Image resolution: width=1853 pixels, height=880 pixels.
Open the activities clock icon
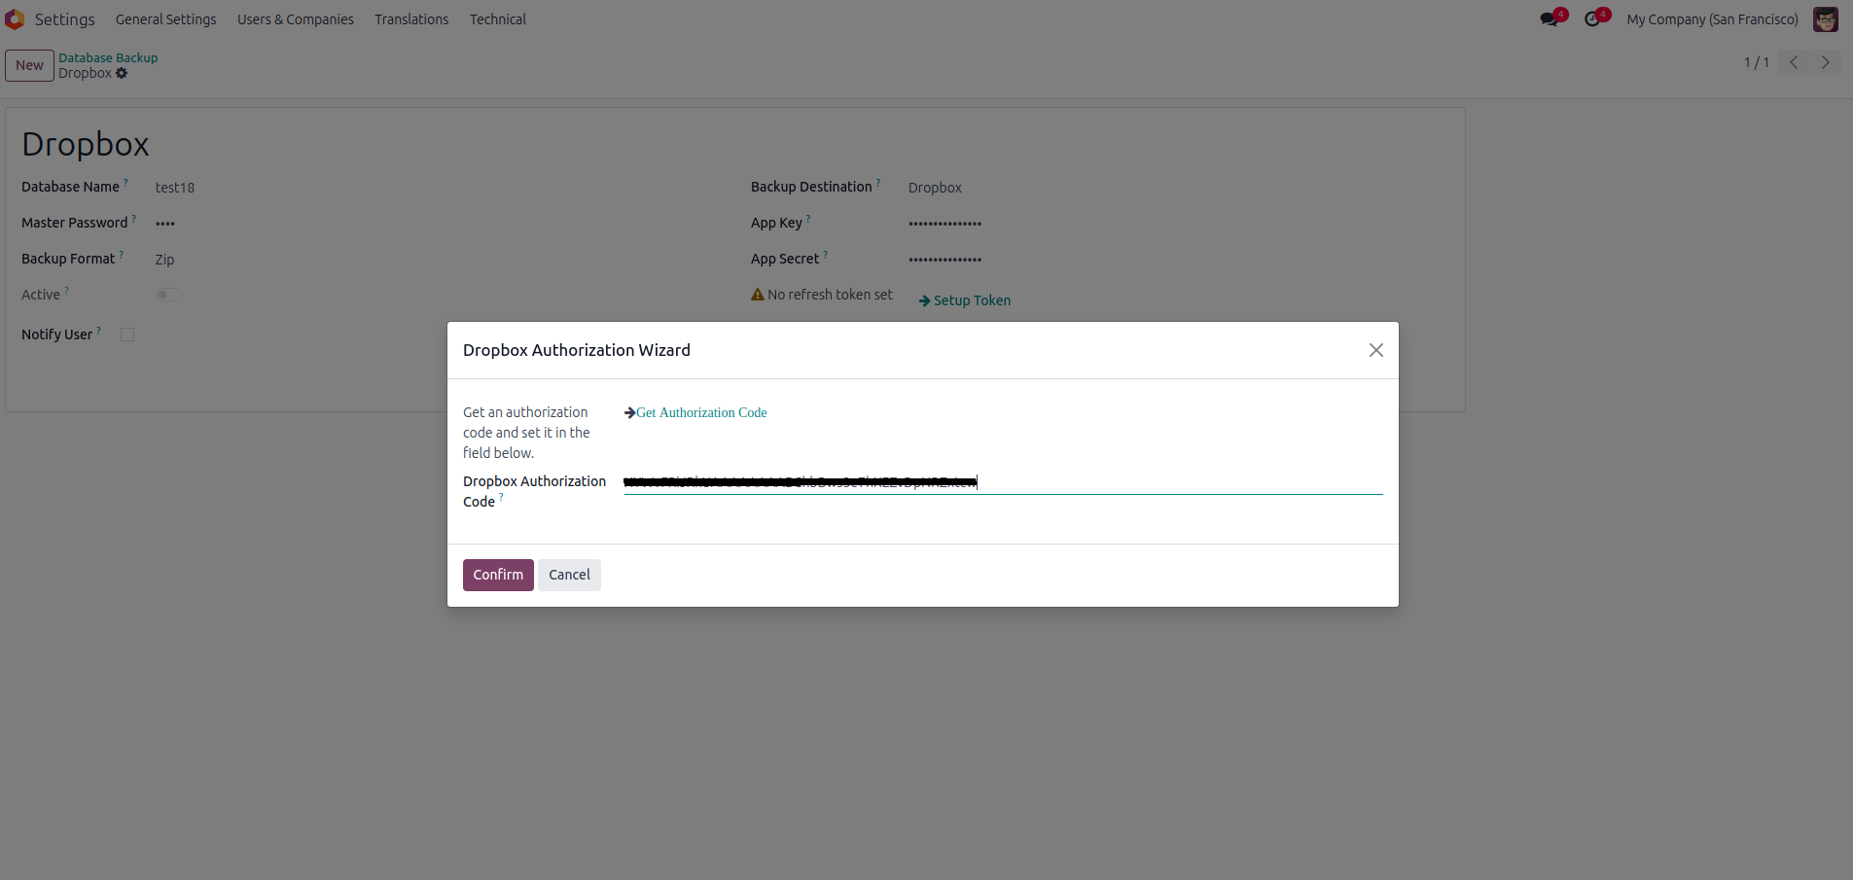pyautogui.click(x=1592, y=19)
